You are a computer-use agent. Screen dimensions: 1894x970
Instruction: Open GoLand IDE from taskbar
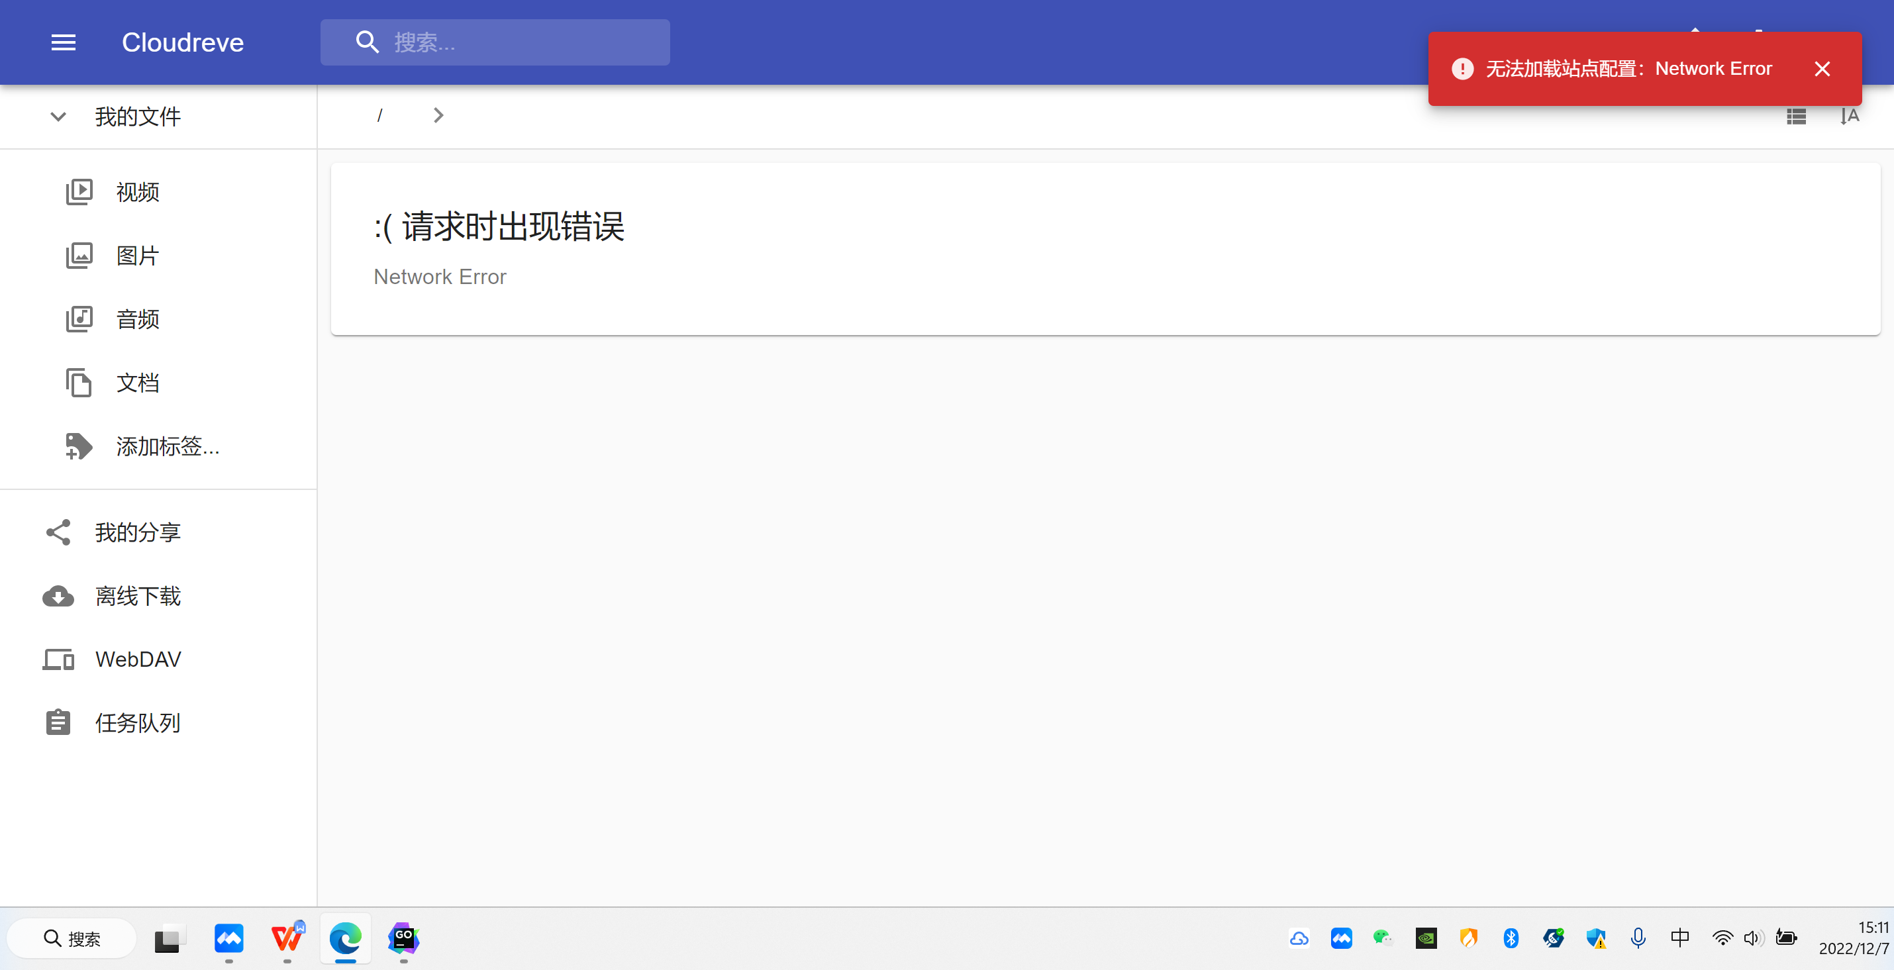[404, 938]
